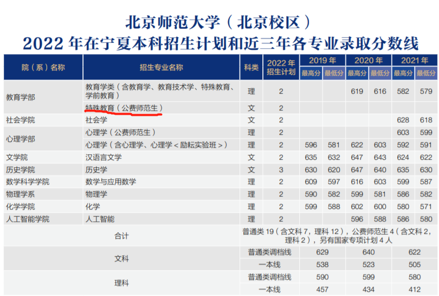Select the value 412 in 理科 一本线
439x296 pixels.
415,290
